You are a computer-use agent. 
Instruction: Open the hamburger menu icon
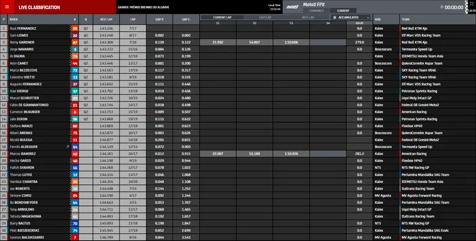[7, 7]
